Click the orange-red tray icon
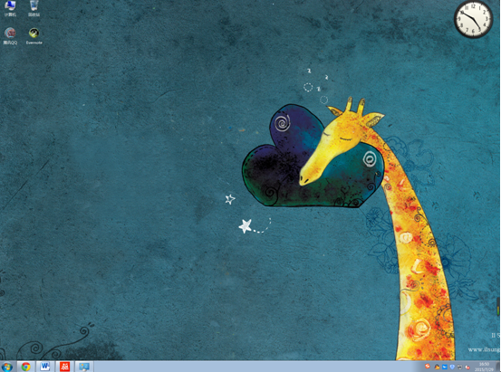 [x=428, y=367]
